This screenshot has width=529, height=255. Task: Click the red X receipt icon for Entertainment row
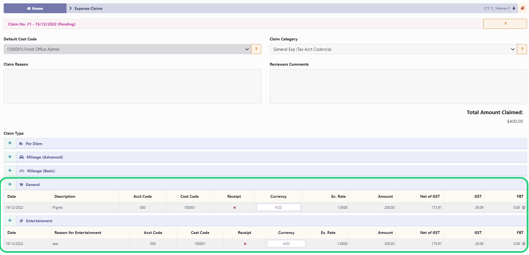tap(244, 243)
